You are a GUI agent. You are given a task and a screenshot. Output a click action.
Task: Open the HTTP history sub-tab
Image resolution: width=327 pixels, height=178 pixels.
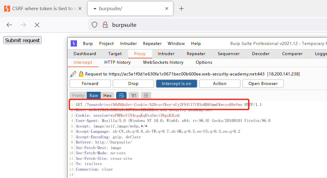(x=117, y=63)
